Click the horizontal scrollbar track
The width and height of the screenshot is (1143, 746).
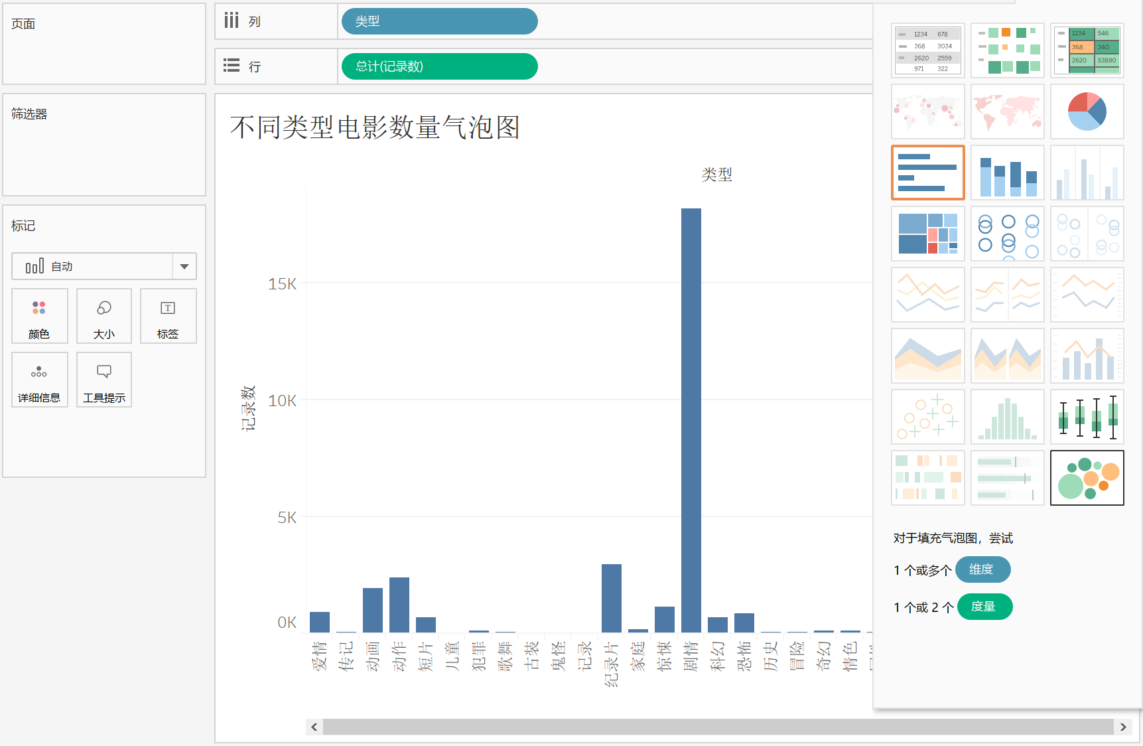pyautogui.click(x=718, y=727)
